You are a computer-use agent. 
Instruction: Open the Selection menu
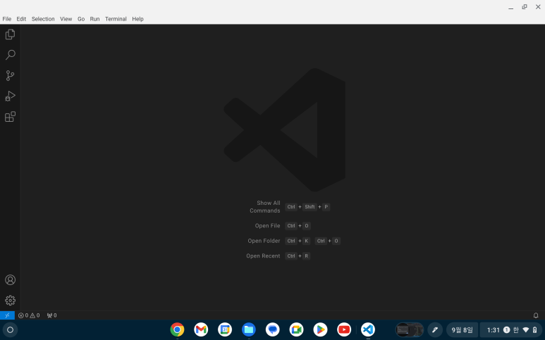[x=43, y=19]
